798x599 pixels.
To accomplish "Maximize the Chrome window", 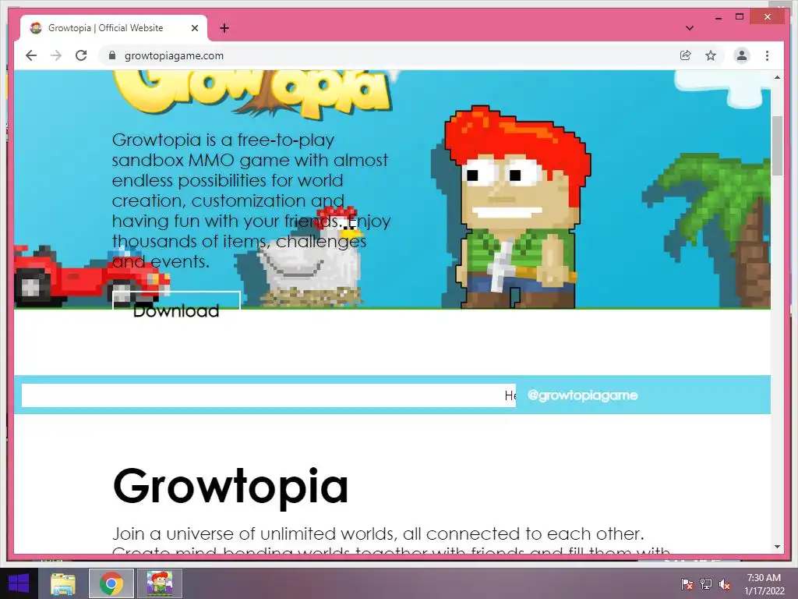I will coord(740,17).
